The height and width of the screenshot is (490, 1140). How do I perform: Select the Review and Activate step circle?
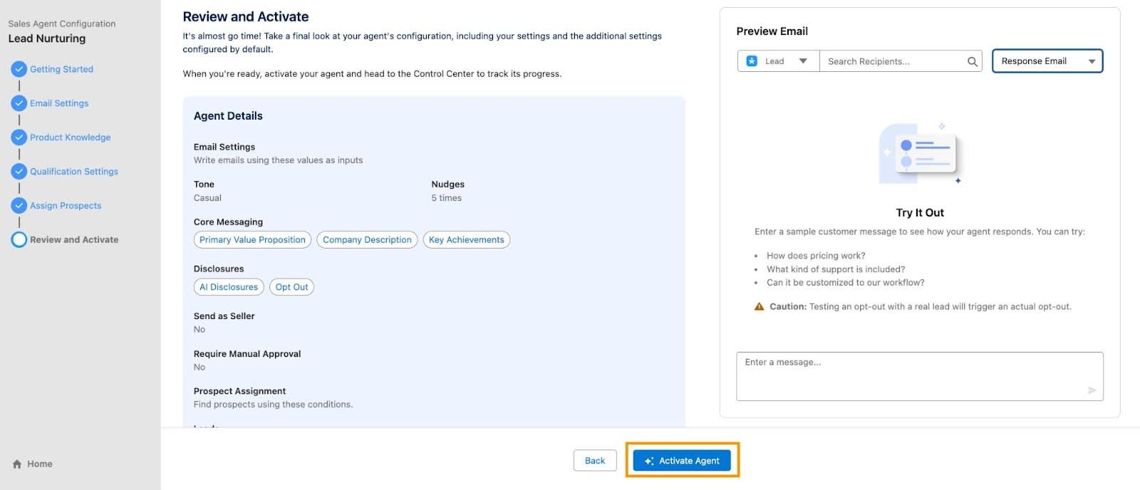pyautogui.click(x=19, y=239)
